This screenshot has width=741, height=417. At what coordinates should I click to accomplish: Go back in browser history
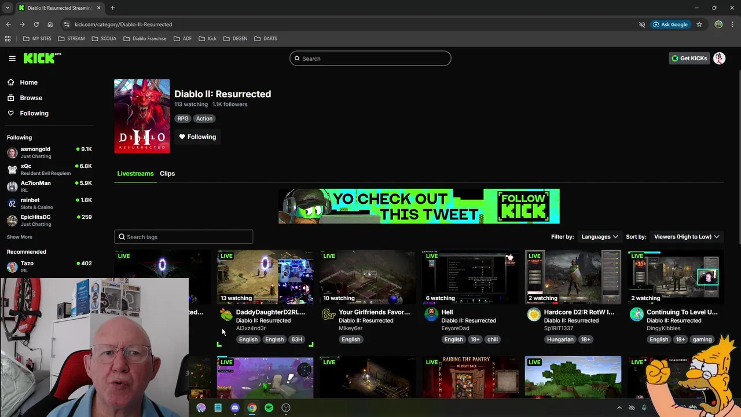[8, 24]
